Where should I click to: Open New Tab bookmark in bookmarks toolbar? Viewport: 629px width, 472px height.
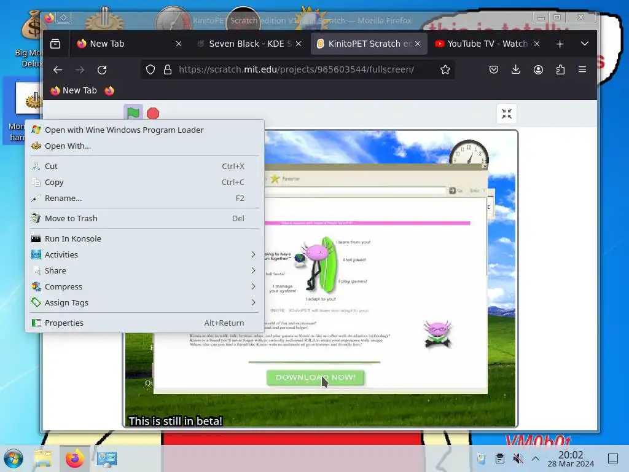(74, 91)
